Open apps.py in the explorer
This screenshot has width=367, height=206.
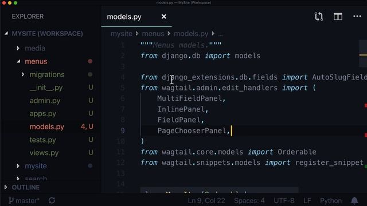pyautogui.click(x=43, y=114)
